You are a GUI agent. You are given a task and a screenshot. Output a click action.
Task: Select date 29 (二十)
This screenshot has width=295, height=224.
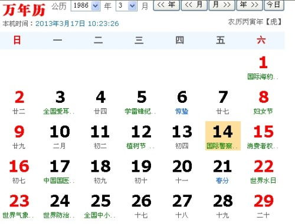(x=263, y=206)
